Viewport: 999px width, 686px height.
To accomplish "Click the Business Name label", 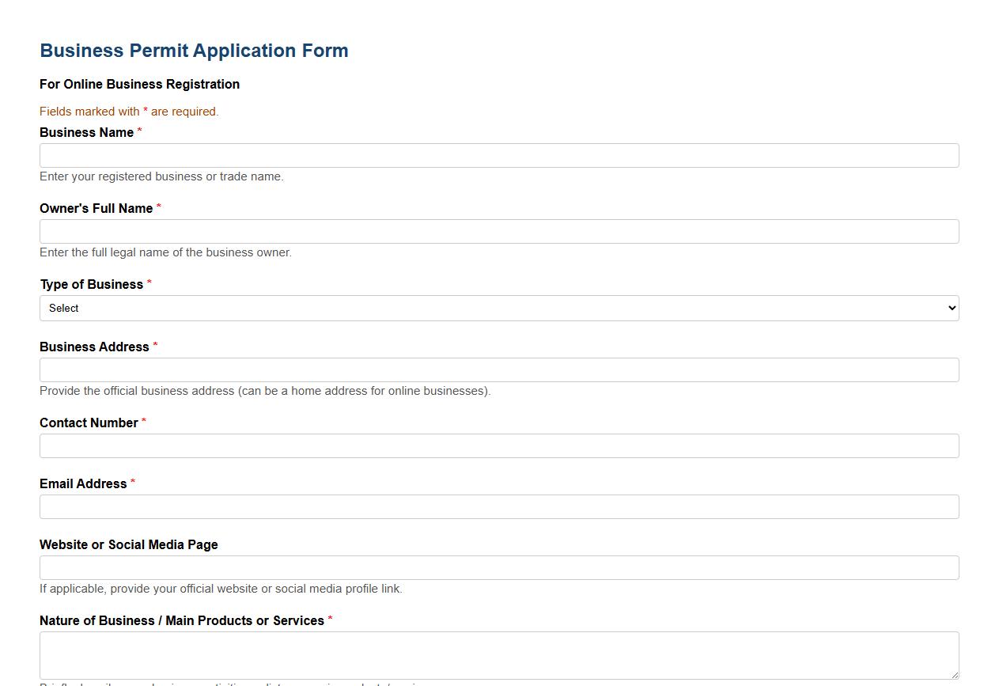I will point(86,132).
